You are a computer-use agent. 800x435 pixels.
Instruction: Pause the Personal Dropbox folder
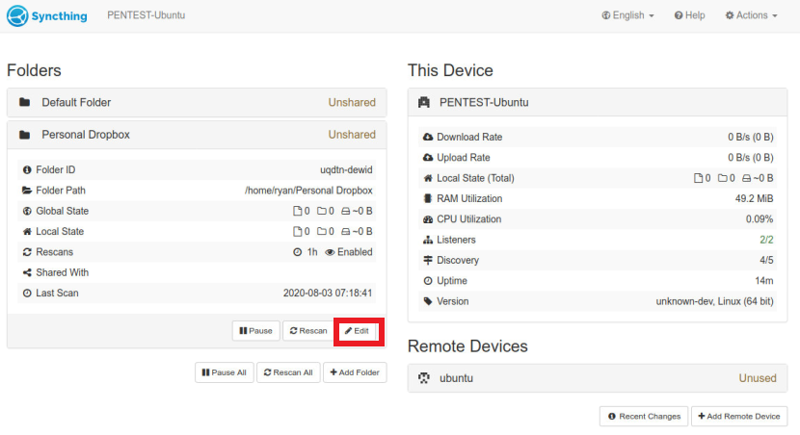click(256, 330)
